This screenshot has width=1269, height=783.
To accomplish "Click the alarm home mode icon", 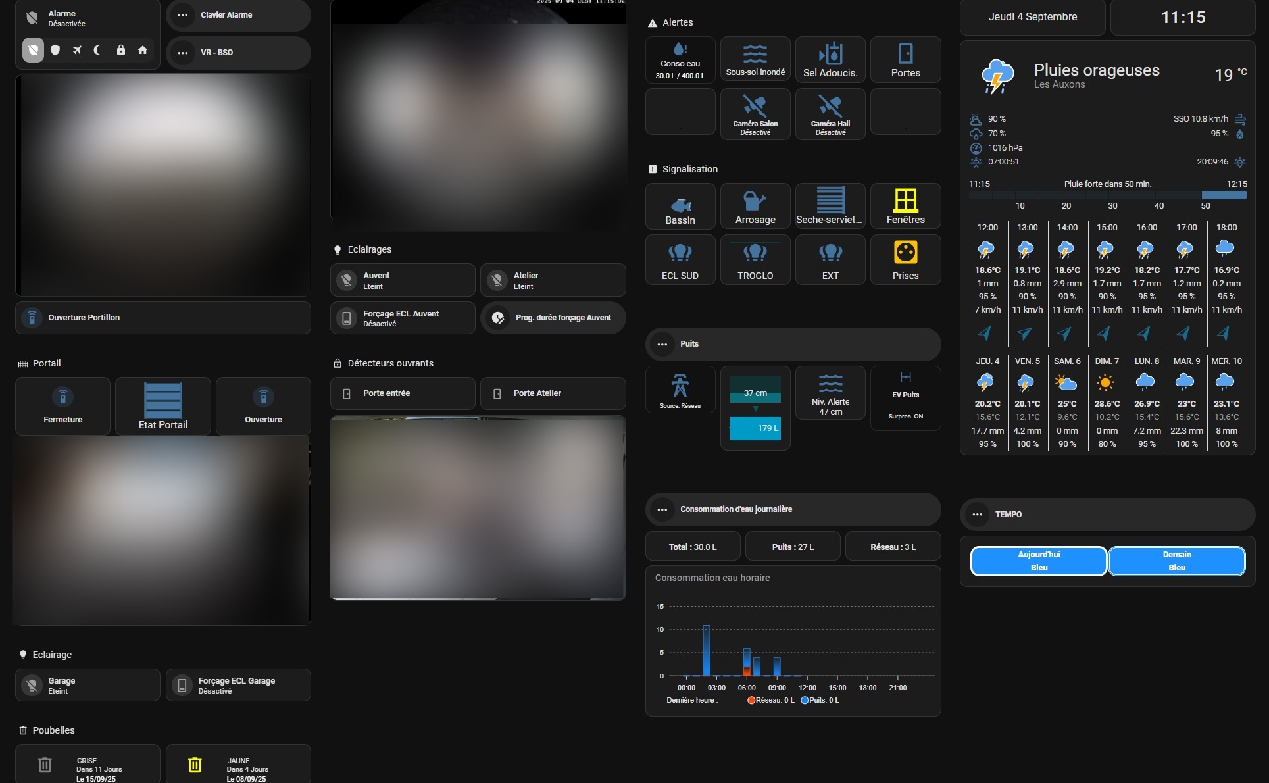I will [142, 50].
